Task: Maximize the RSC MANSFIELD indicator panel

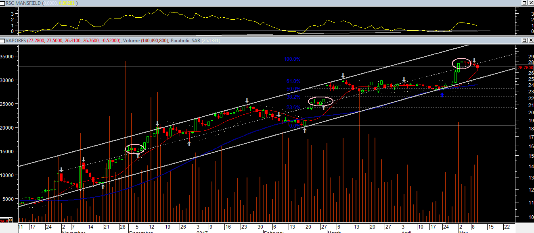Action: [524, 3]
